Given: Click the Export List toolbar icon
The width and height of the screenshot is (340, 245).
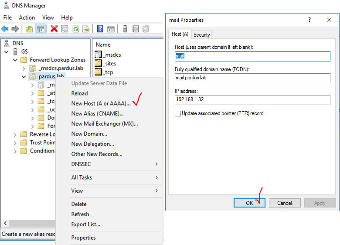Looking at the screenshot, I should coord(86,29).
